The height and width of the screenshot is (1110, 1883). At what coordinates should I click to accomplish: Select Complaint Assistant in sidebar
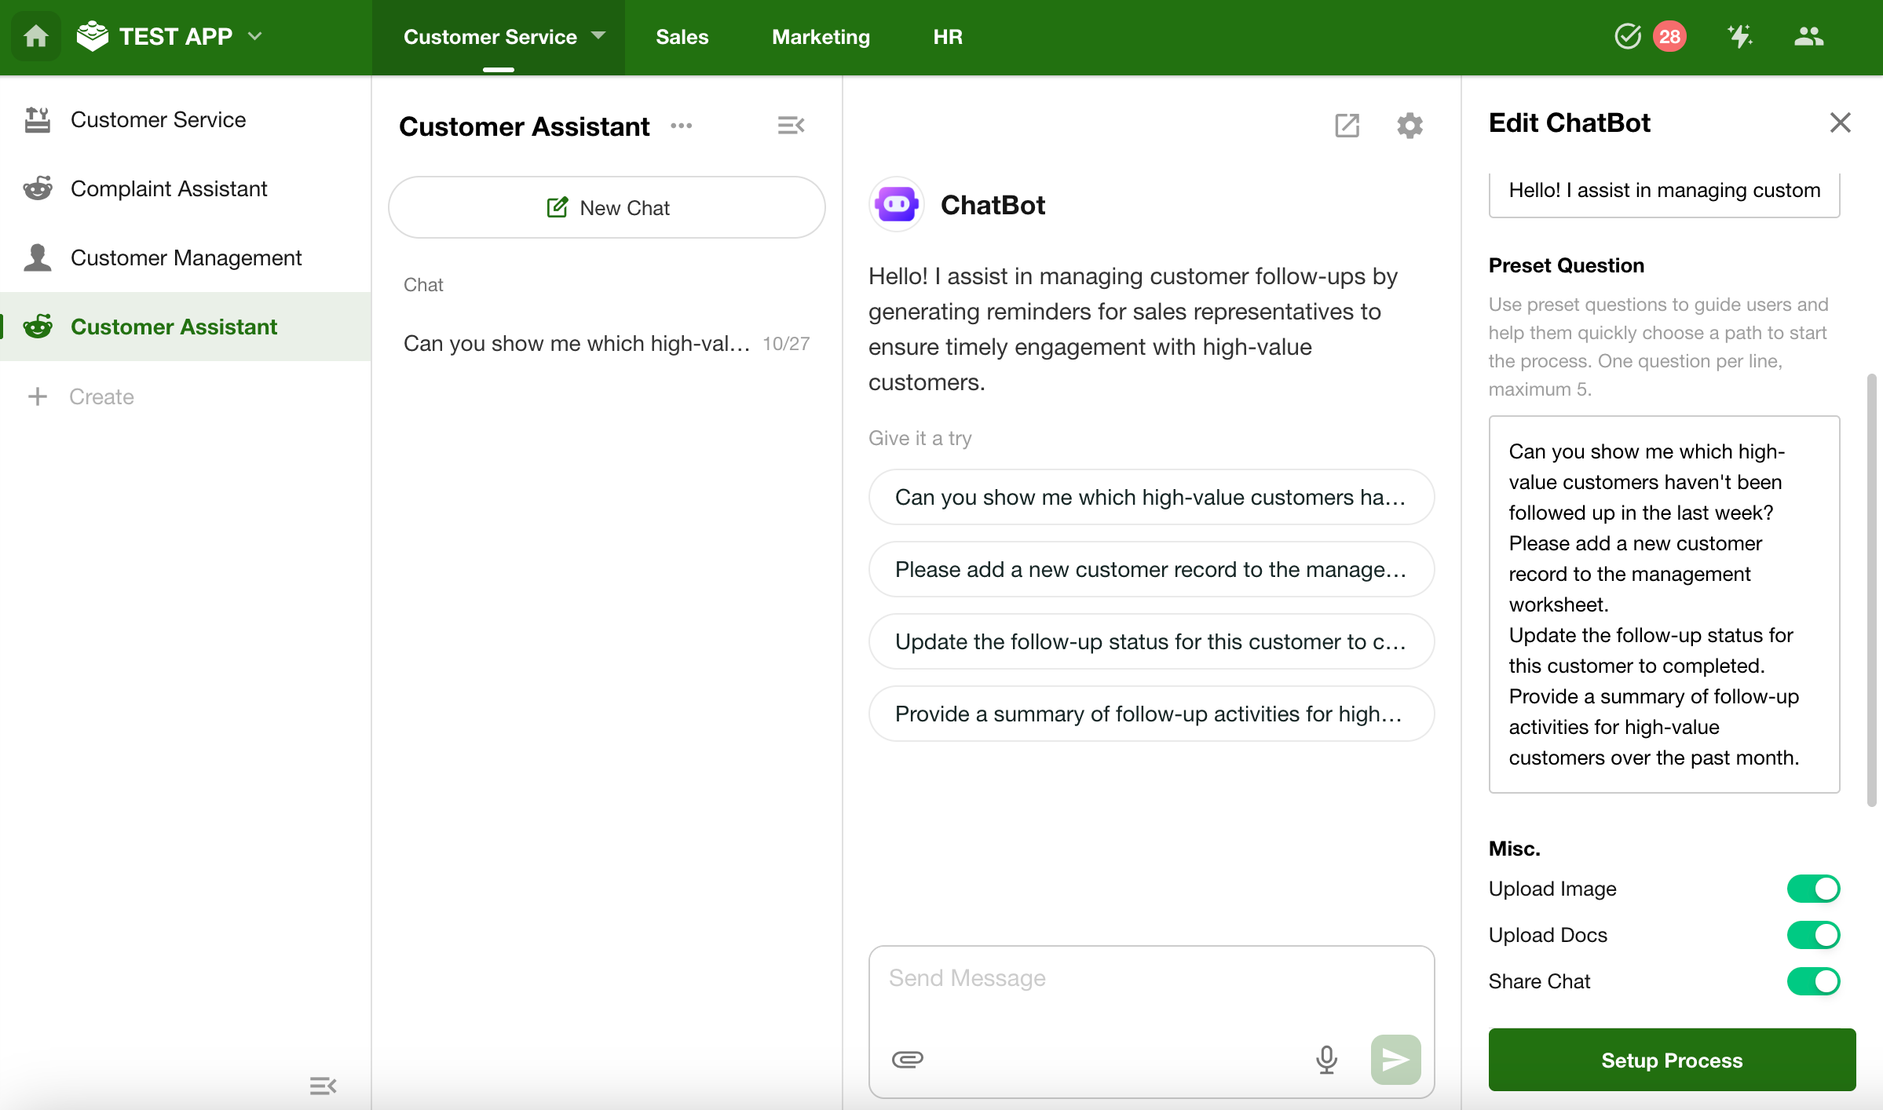[x=169, y=188]
